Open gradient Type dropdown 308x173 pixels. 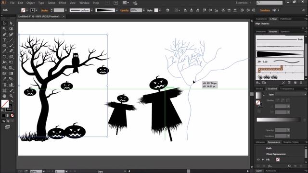tap(291, 95)
